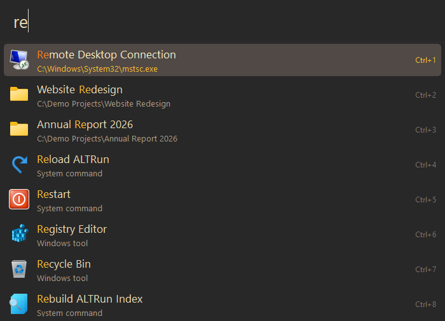Click the Ctrl+2 shortcut label
This screenshot has height=321, width=445.
pos(425,95)
